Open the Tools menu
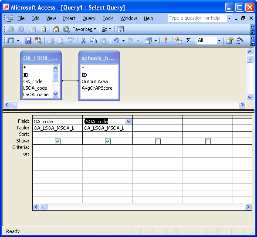This screenshot has width=257, height=237. tap(108, 18)
